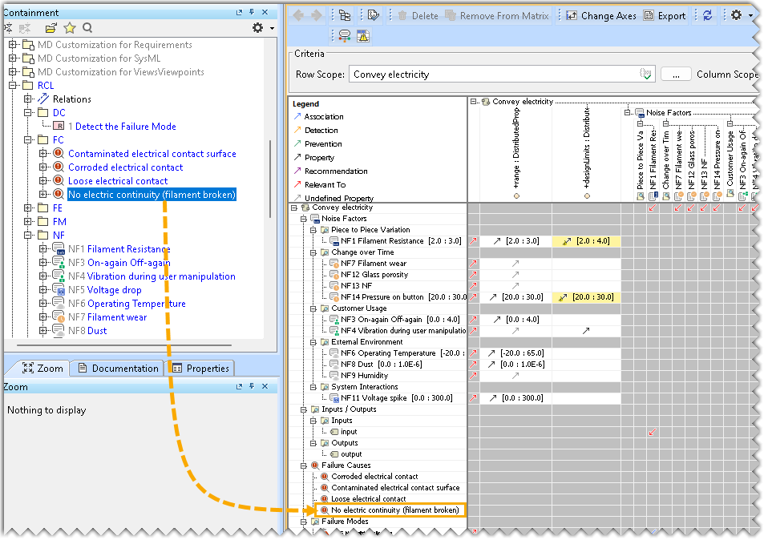The image size is (764, 540).
Task: Click the open folder icon in Containment
Action: (51, 28)
